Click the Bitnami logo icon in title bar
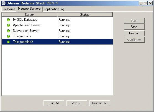The image size is (154, 112). tap(4, 3)
